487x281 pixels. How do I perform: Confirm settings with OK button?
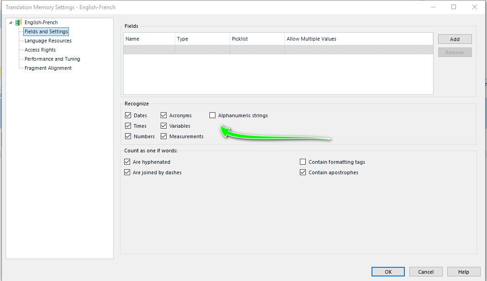pyautogui.click(x=388, y=272)
